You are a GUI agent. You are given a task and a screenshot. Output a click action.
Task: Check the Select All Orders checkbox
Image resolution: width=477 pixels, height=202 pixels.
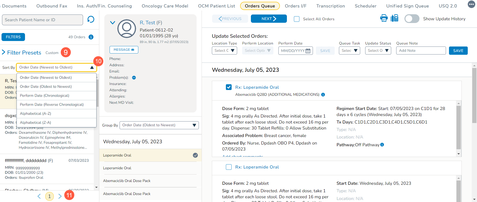point(297,19)
